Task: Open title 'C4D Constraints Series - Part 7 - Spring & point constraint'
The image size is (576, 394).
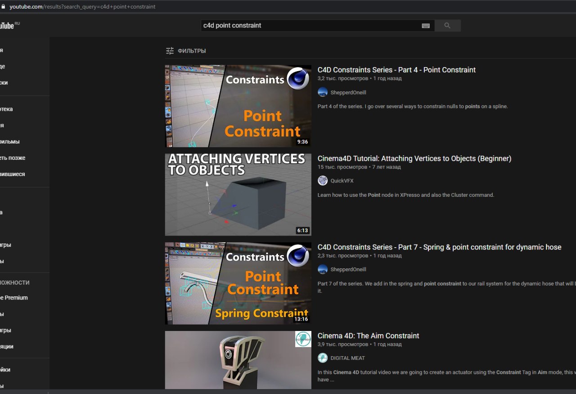Action: tap(439, 247)
